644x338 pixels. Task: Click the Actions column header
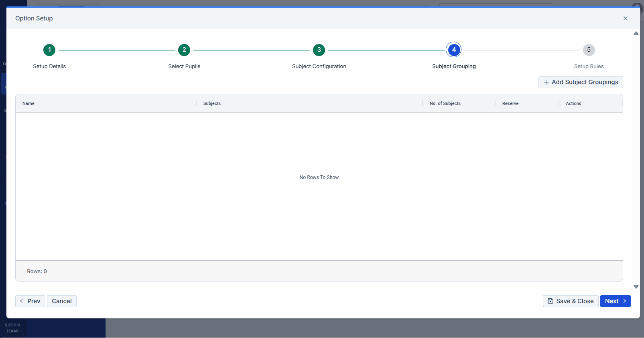(x=573, y=103)
